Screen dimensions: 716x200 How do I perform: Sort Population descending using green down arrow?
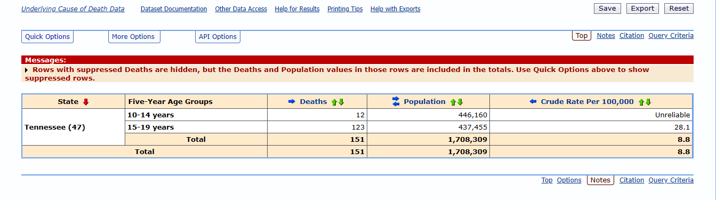point(460,102)
